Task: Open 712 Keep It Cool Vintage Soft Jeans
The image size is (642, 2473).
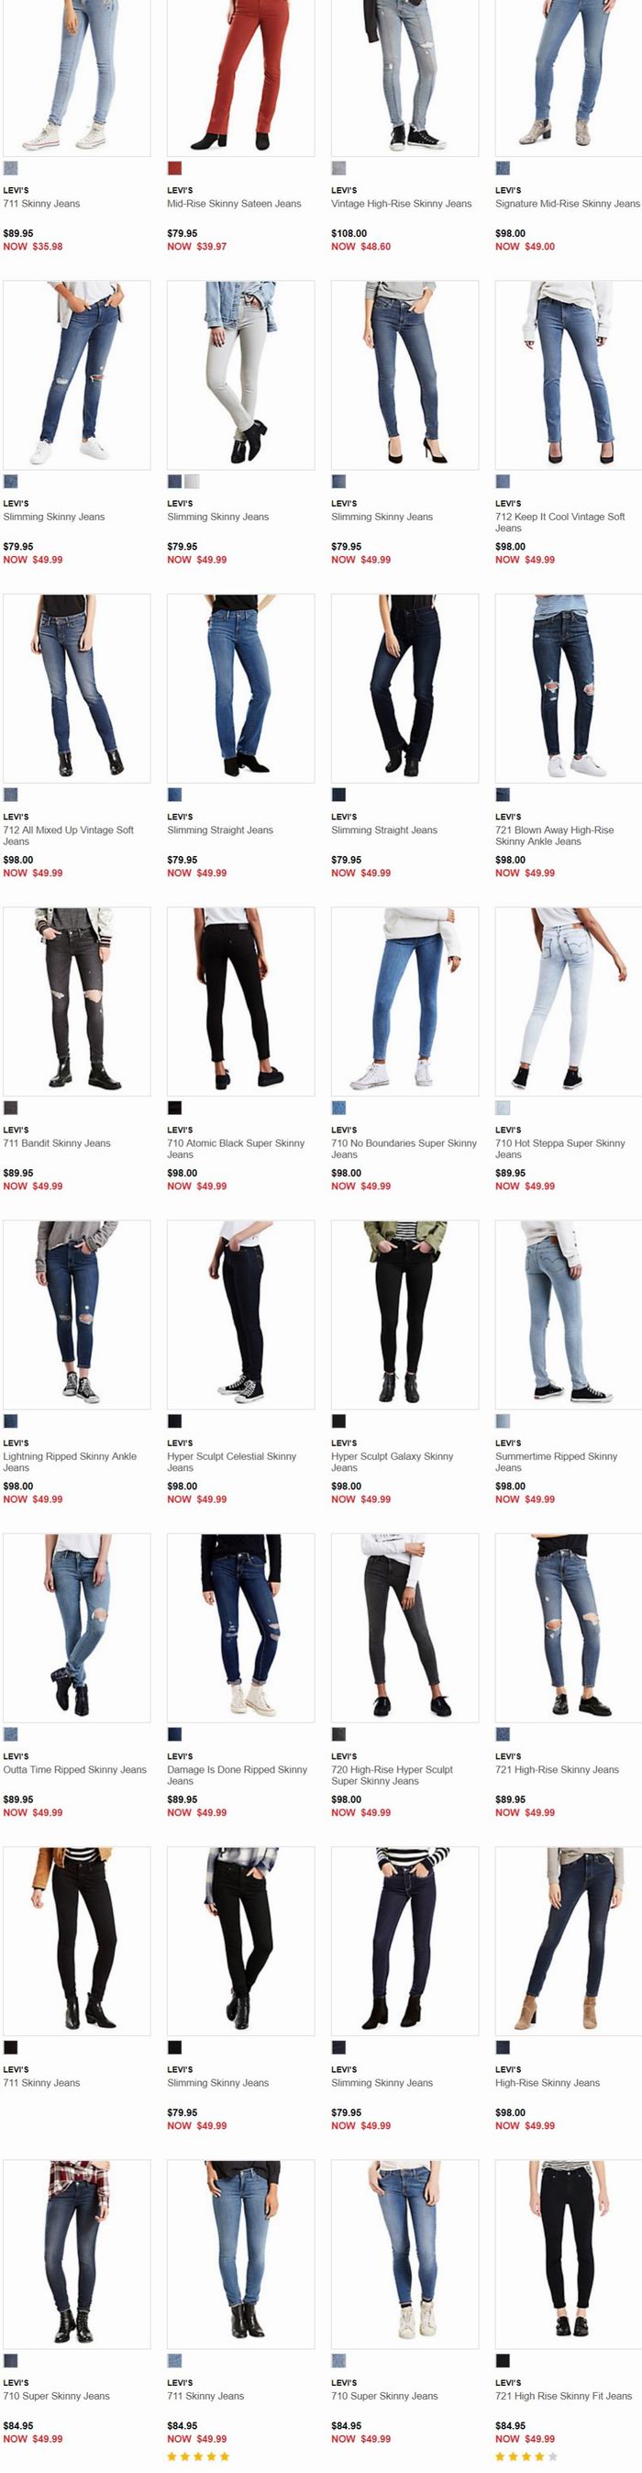Action: [559, 522]
